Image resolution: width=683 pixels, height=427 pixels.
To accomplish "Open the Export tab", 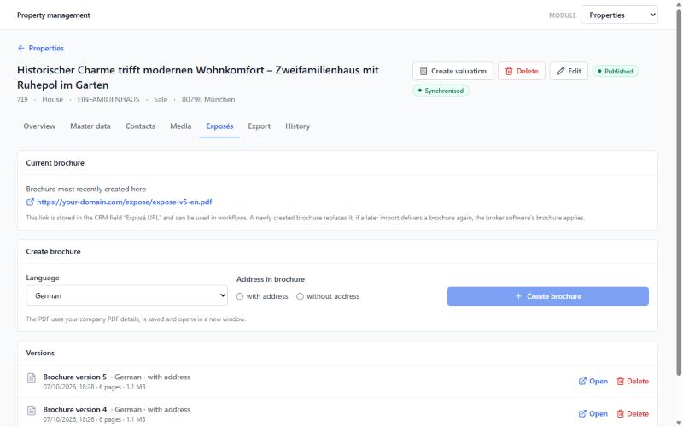I will (260, 126).
